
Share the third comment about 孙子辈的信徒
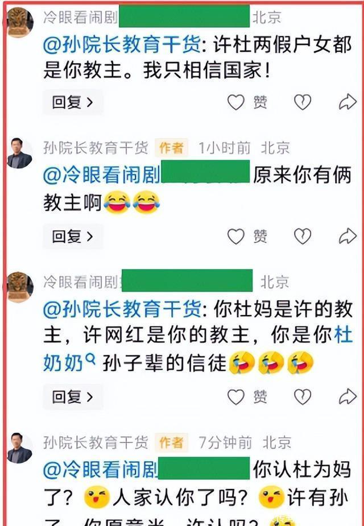[x=348, y=396]
